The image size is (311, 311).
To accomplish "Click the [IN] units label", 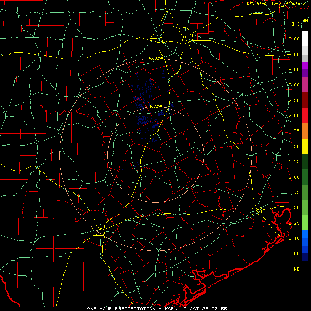I will [295, 24].
